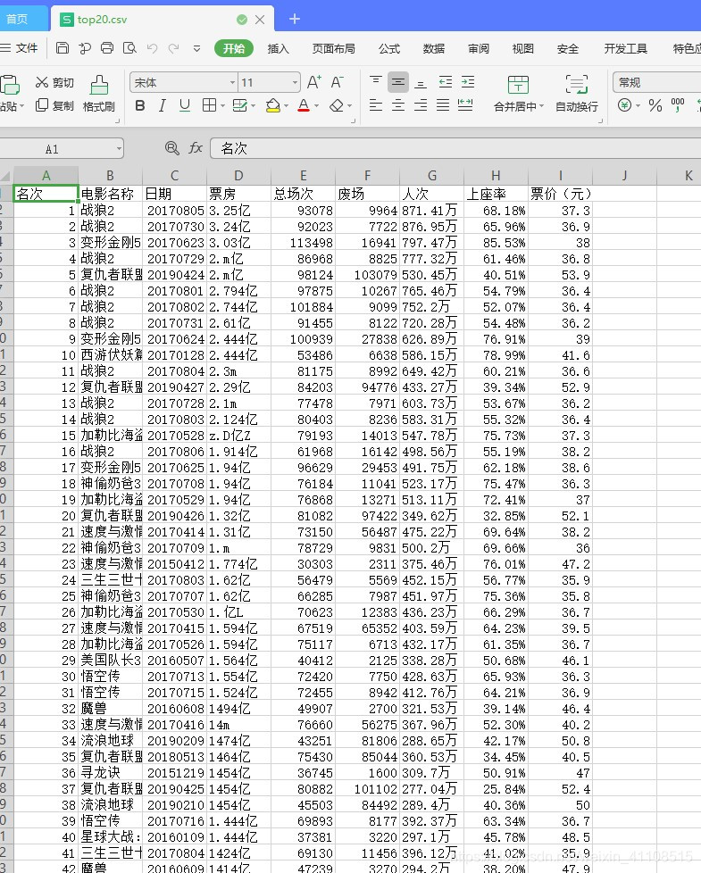
Task: Click the fx insert function icon
Action: pyautogui.click(x=196, y=148)
